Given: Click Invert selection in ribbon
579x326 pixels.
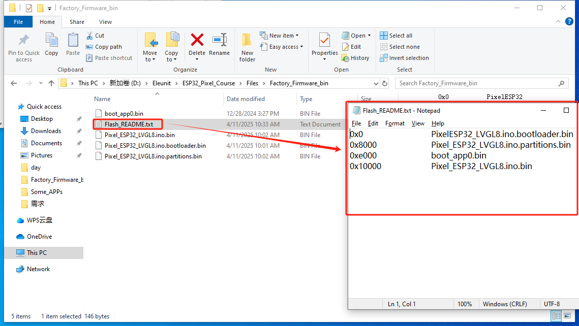Looking at the screenshot, I should click(x=404, y=58).
